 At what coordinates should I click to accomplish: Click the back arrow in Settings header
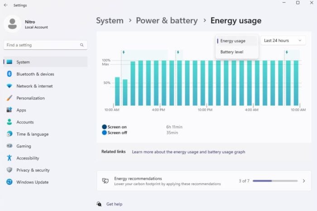click(x=5, y=5)
